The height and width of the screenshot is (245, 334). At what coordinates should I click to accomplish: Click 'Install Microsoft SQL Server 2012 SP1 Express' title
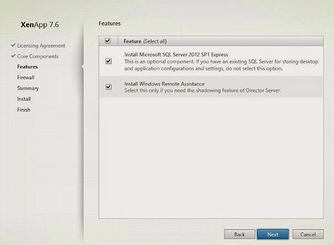[176, 55]
